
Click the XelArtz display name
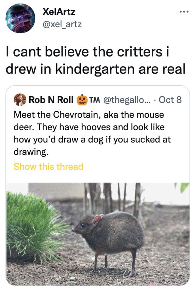pos(59,12)
